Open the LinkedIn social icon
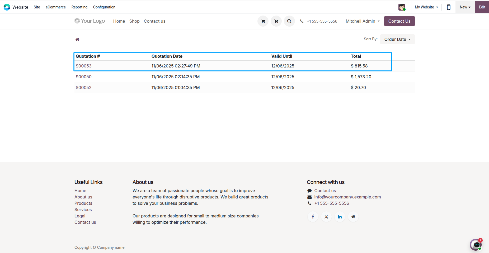Viewport: 489px width, 253px height. coord(340,216)
